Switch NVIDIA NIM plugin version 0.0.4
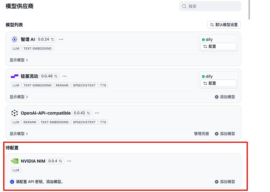The height and width of the screenshot is (192, 270). click(55, 161)
